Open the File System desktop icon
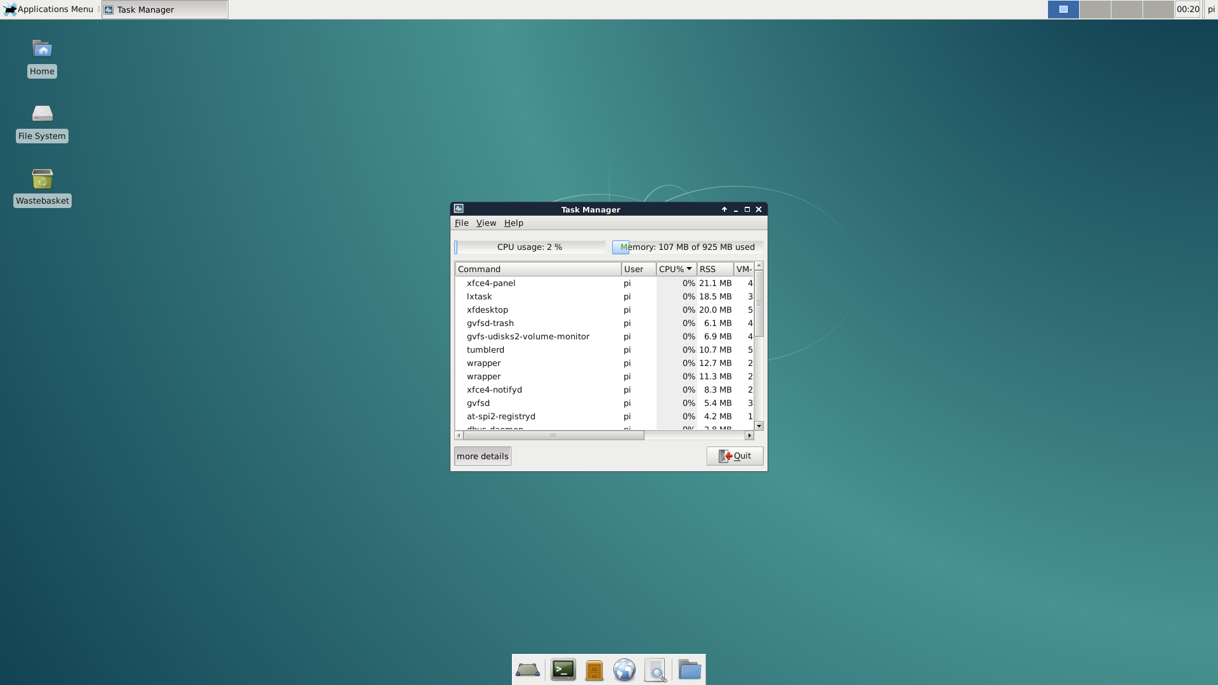Viewport: 1218px width, 685px height. coord(42,115)
